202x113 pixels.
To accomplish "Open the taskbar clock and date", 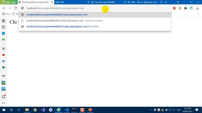I will [x=187, y=110].
